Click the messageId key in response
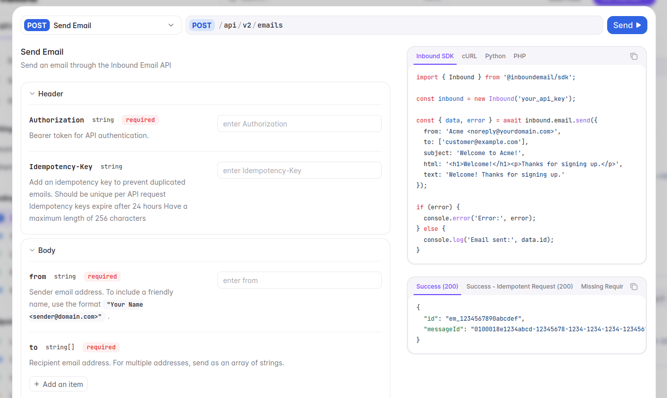Image resolution: width=667 pixels, height=398 pixels. click(444, 329)
